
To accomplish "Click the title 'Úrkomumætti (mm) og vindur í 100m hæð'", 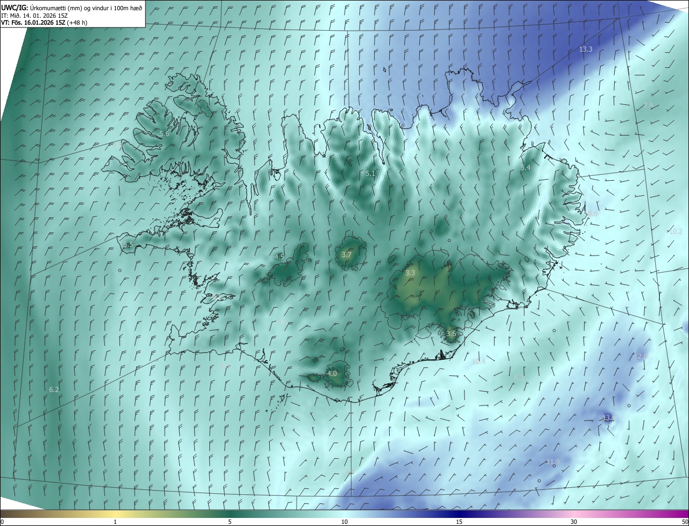I will click(86, 8).
